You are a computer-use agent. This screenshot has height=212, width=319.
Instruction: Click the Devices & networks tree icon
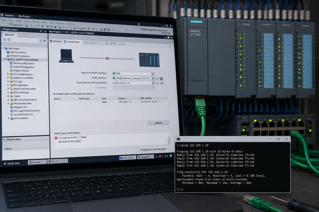(8, 56)
